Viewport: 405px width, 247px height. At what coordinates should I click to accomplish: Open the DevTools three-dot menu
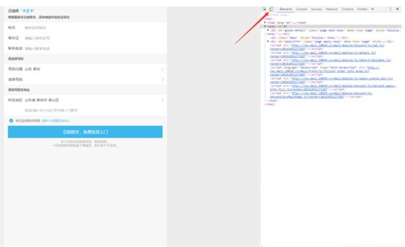pyautogui.click(x=390, y=9)
